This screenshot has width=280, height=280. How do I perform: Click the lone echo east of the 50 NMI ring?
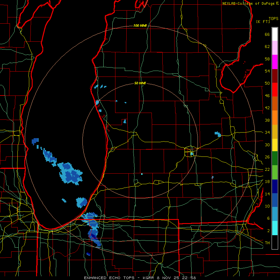[218, 134]
